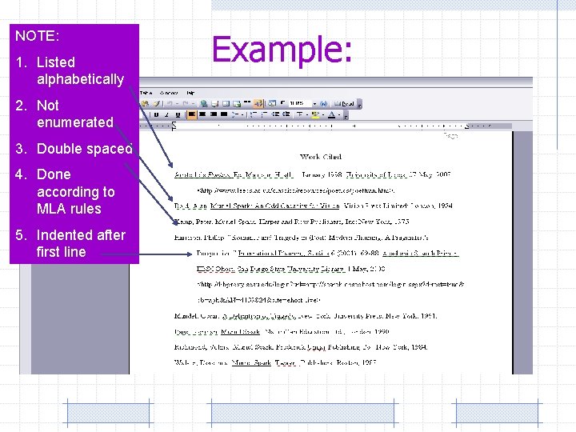This screenshot has width=576, height=432.
Task: Open the Highlight color dropdown arrow
Action: [323, 114]
